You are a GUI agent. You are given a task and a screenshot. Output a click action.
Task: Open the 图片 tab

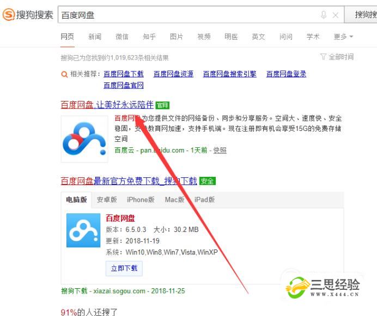click(x=177, y=37)
